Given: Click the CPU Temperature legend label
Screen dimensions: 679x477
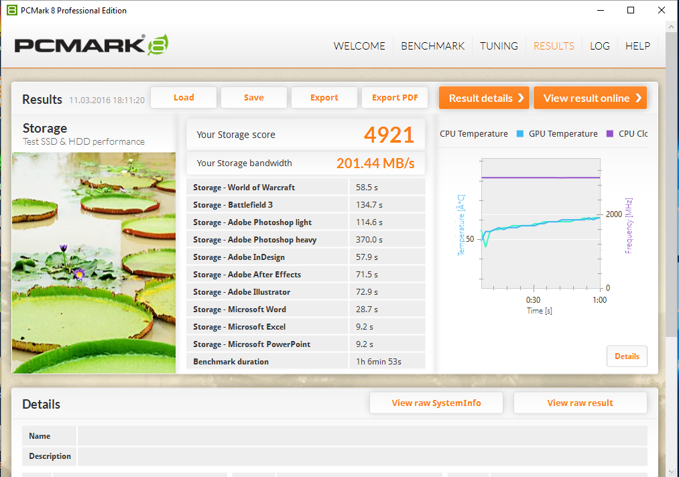Looking at the screenshot, I should [x=474, y=134].
